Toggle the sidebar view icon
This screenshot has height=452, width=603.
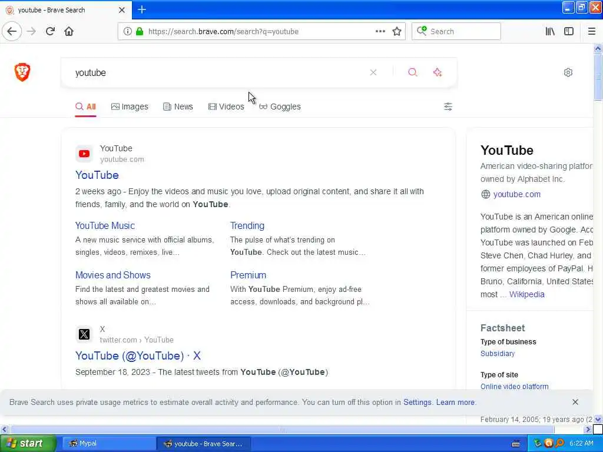tap(569, 31)
